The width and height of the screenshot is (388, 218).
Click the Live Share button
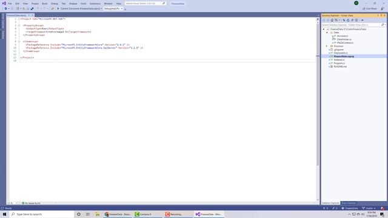tap(369, 8)
